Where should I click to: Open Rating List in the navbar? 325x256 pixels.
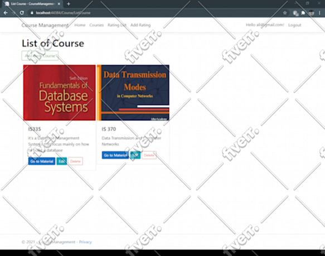click(117, 25)
